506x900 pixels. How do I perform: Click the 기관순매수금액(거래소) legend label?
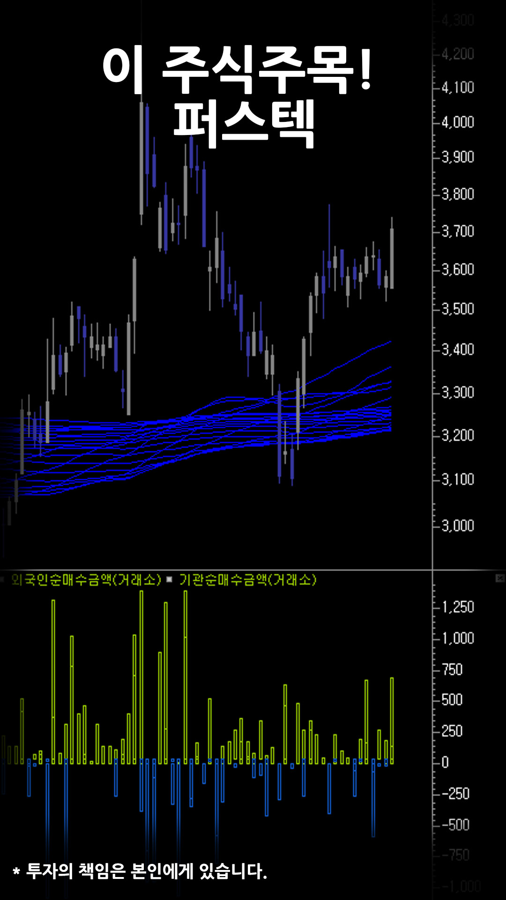pyautogui.click(x=248, y=580)
